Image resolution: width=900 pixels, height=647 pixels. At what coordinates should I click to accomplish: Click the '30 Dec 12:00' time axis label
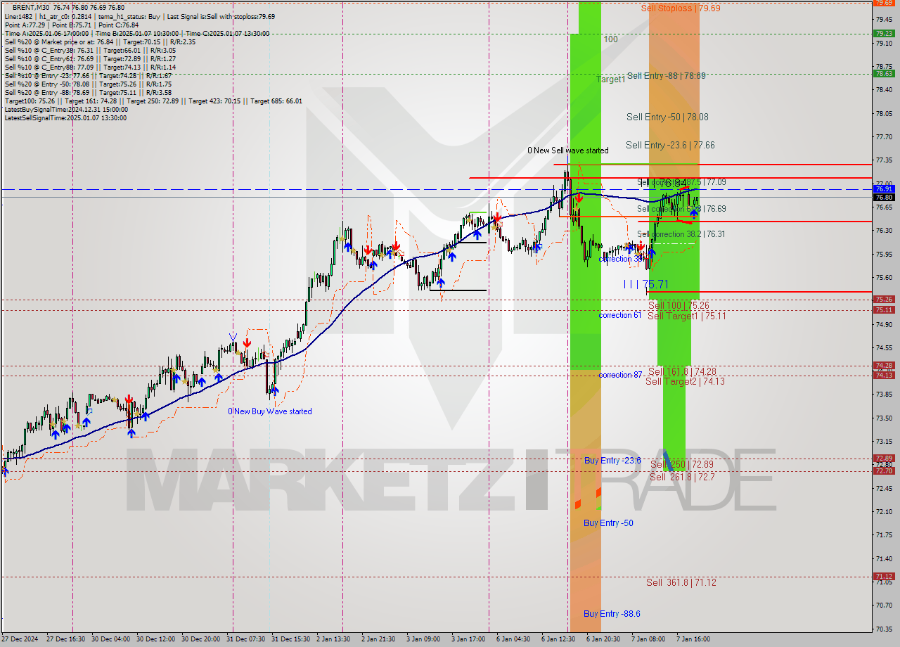point(156,639)
